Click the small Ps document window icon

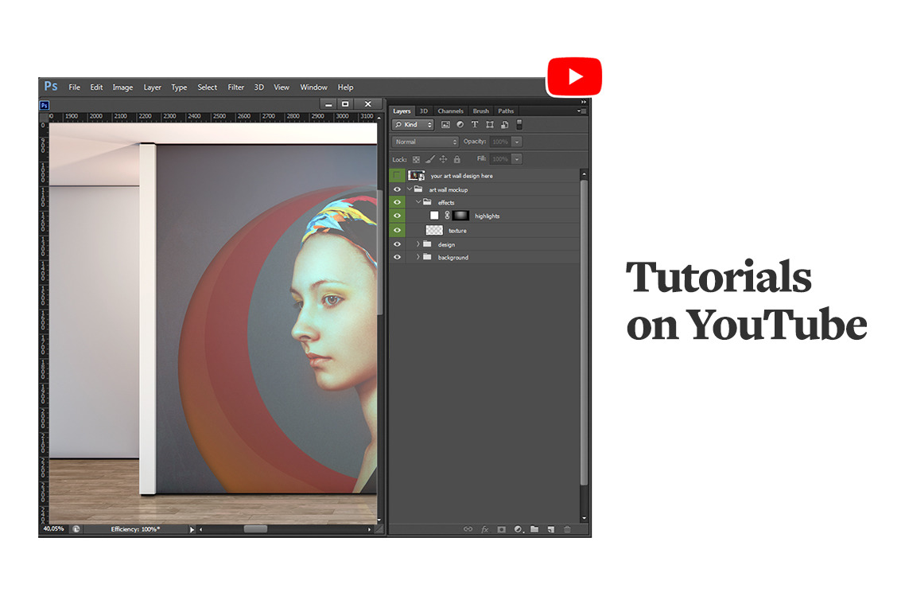coord(45,105)
